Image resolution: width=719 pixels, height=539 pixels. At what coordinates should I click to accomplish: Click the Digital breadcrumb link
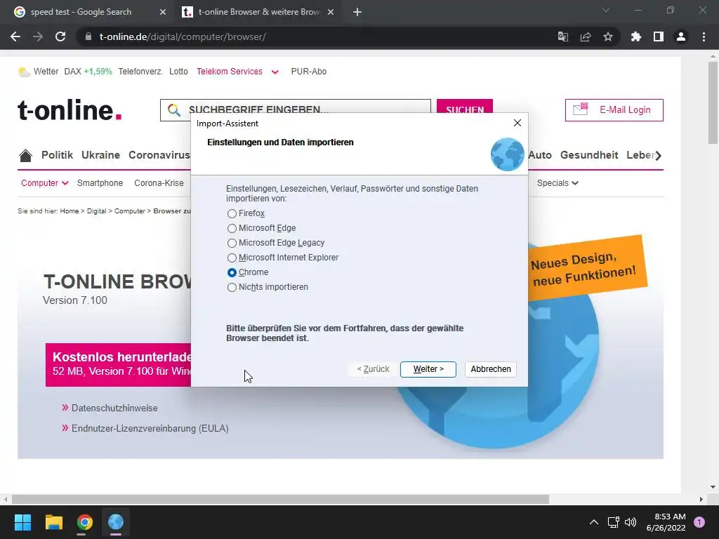coord(96,211)
